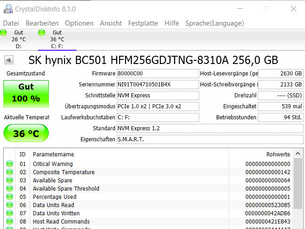Viewport: 305px width, 229px height.
Task: Minimize the CrystalDiskInfo window
Action: (240, 9)
